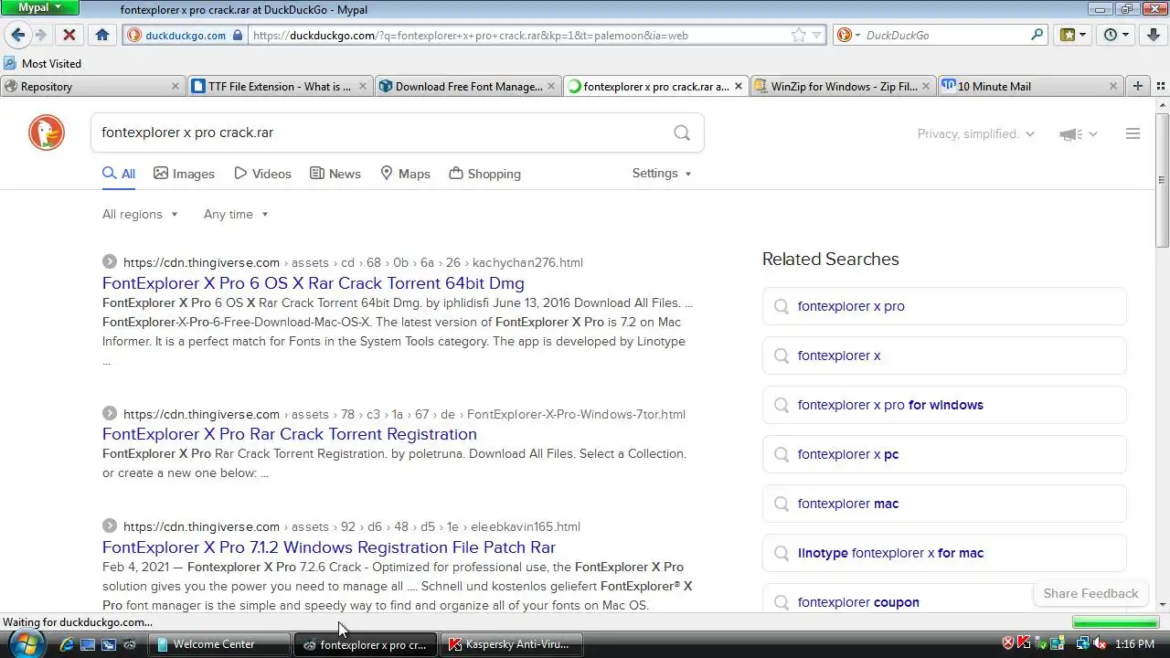This screenshot has width=1170, height=658.
Task: Click the DuckDuckGo duck logo
Action: point(47,133)
